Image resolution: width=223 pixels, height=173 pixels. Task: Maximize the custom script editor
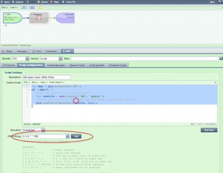(215, 83)
